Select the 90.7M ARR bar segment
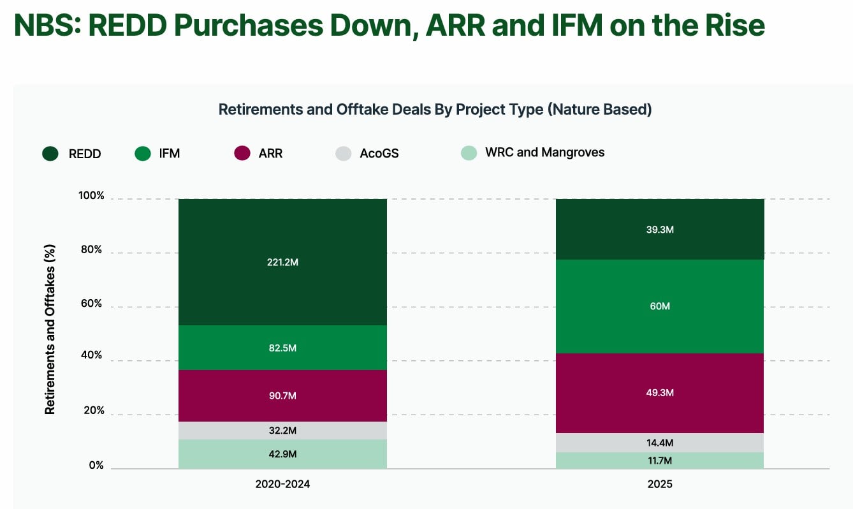The height and width of the screenshot is (509, 853). (x=282, y=395)
